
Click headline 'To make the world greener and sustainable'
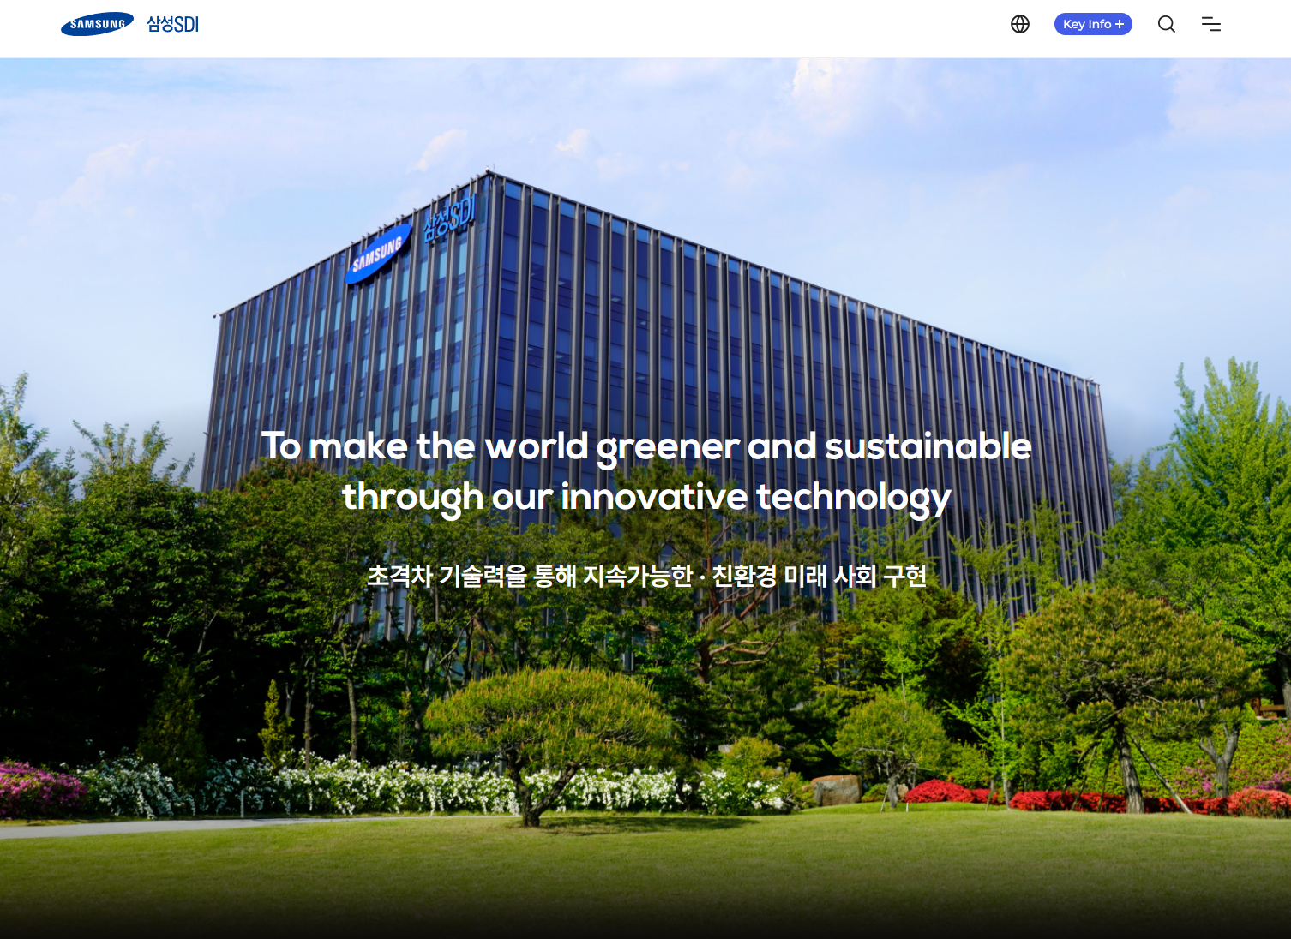[646, 447]
